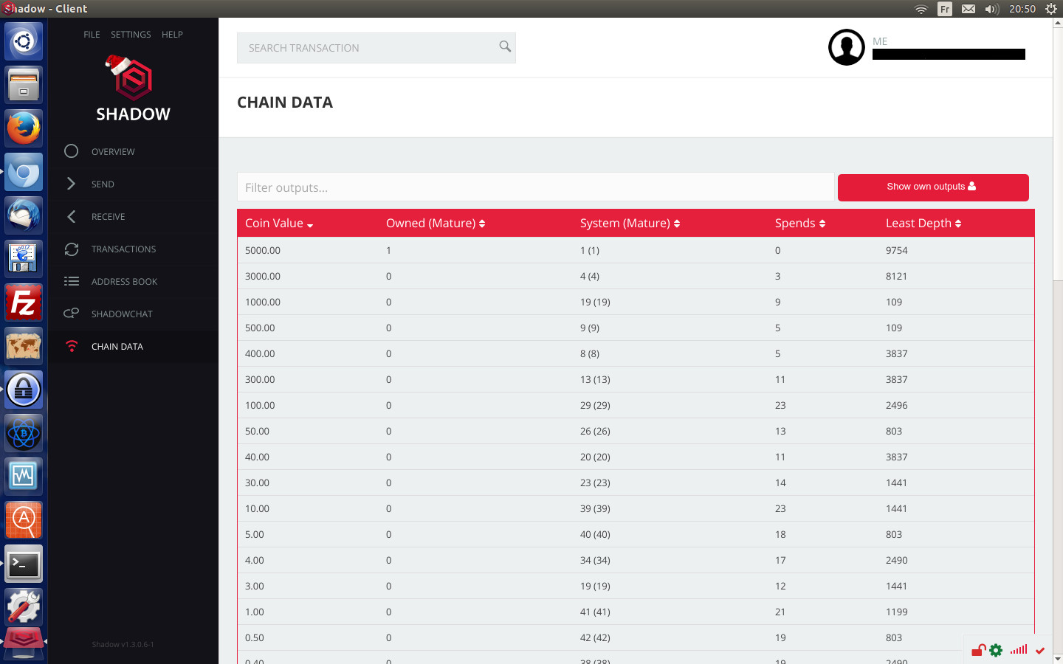Open FileZilla from the dock
Image resolution: width=1063 pixels, height=664 pixels.
[24, 302]
